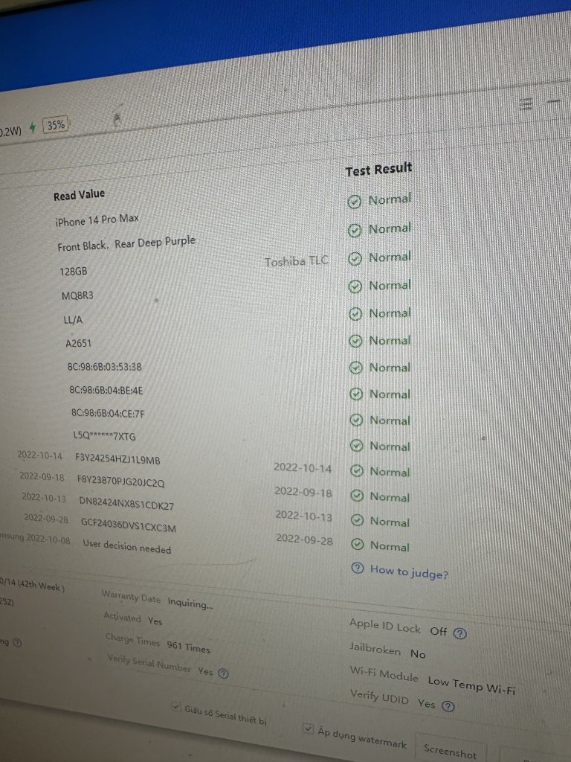Select the Jailbroken No value

coord(418,654)
